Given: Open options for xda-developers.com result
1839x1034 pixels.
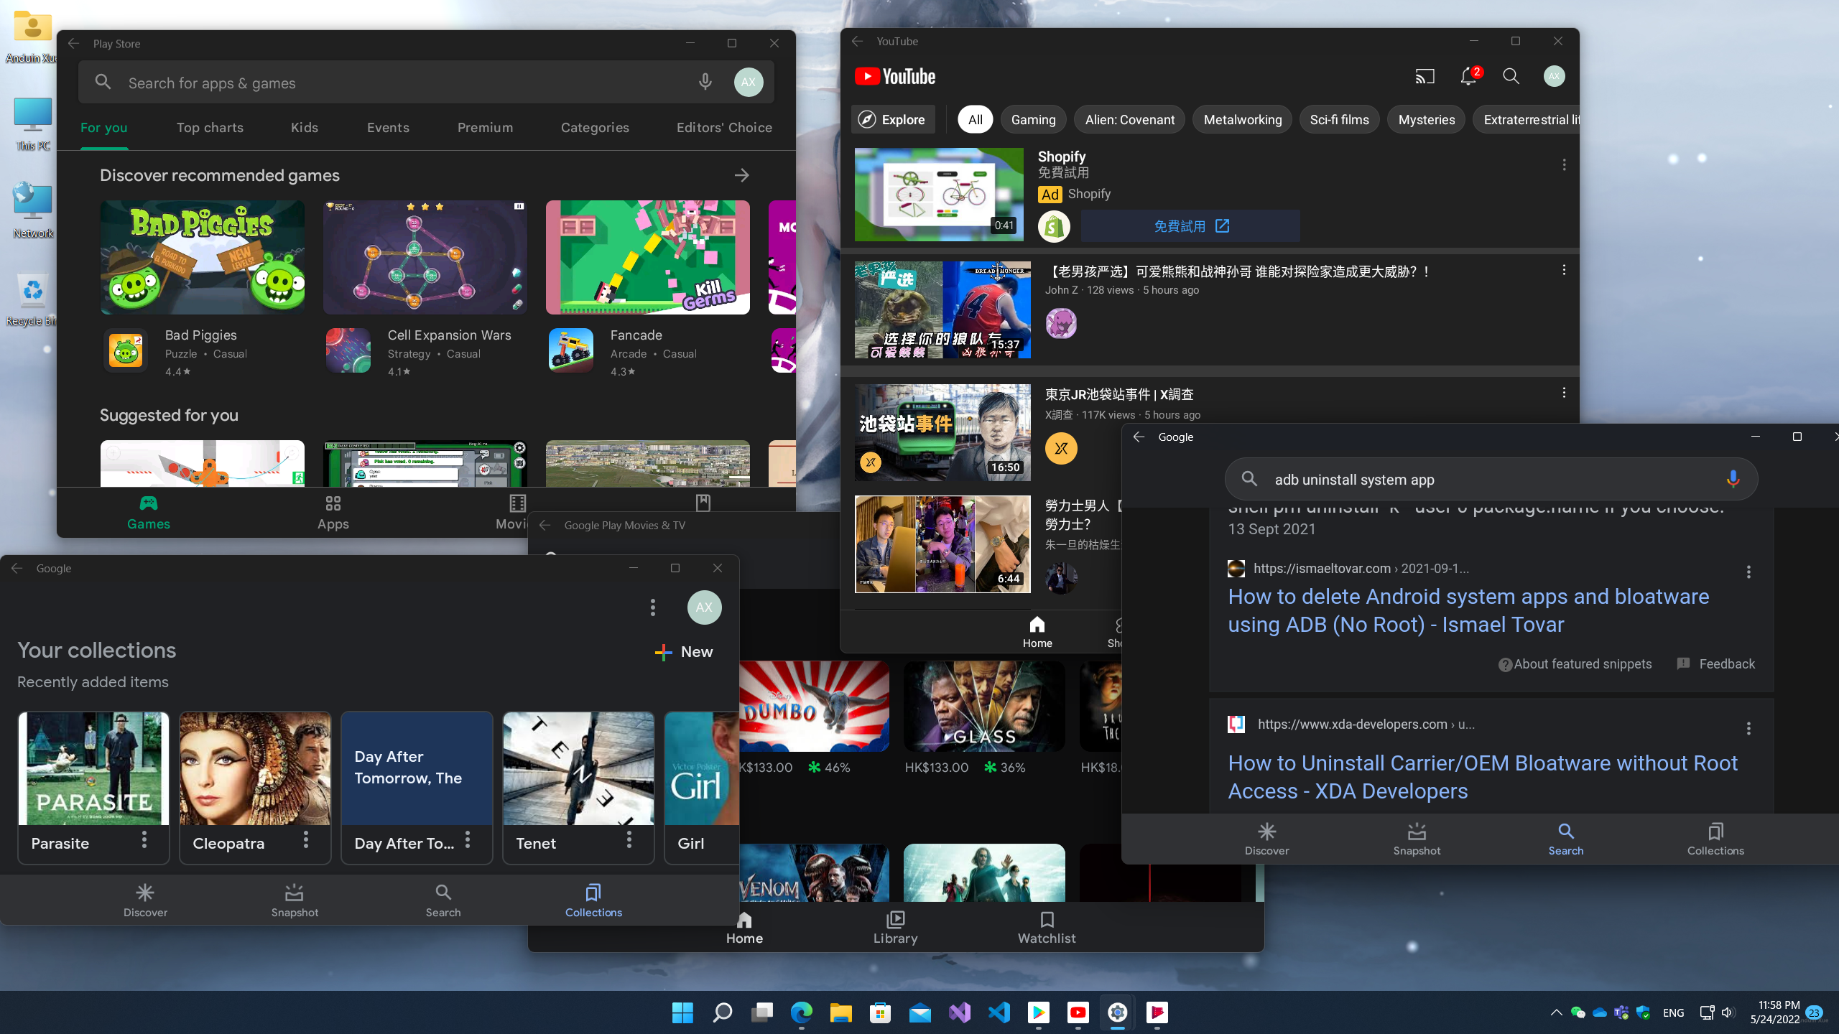Looking at the screenshot, I should tap(1748, 728).
